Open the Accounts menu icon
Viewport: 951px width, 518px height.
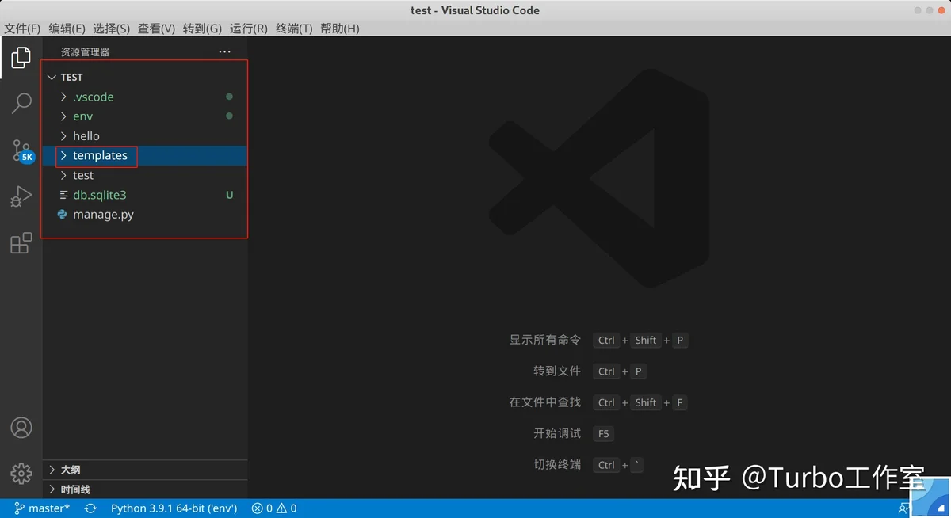pyautogui.click(x=21, y=428)
